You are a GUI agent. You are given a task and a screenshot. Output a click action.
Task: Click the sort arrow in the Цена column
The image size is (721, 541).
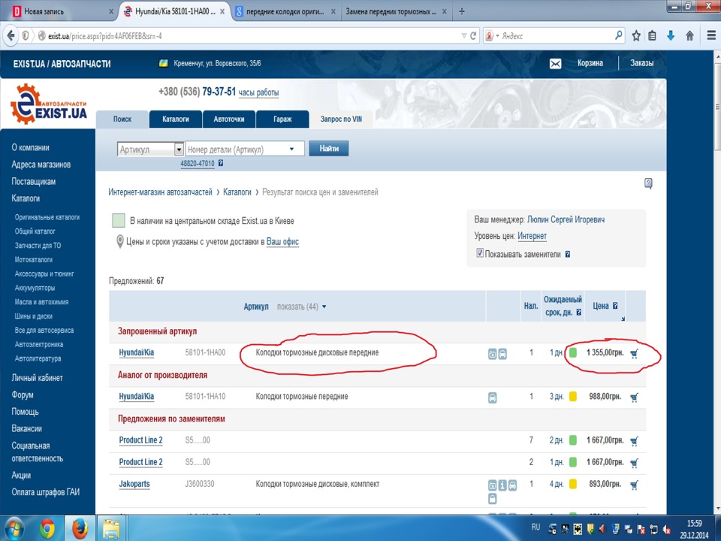pyautogui.click(x=623, y=319)
